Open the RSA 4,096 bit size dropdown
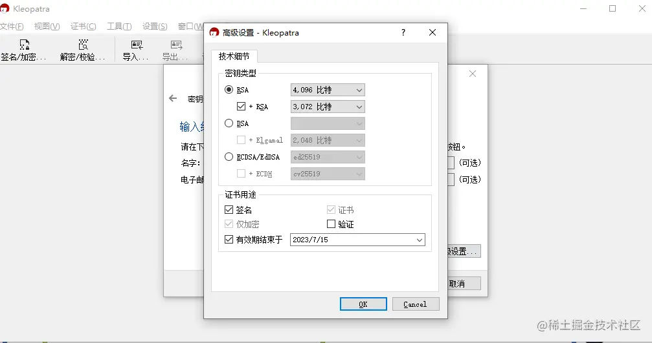 (328, 90)
